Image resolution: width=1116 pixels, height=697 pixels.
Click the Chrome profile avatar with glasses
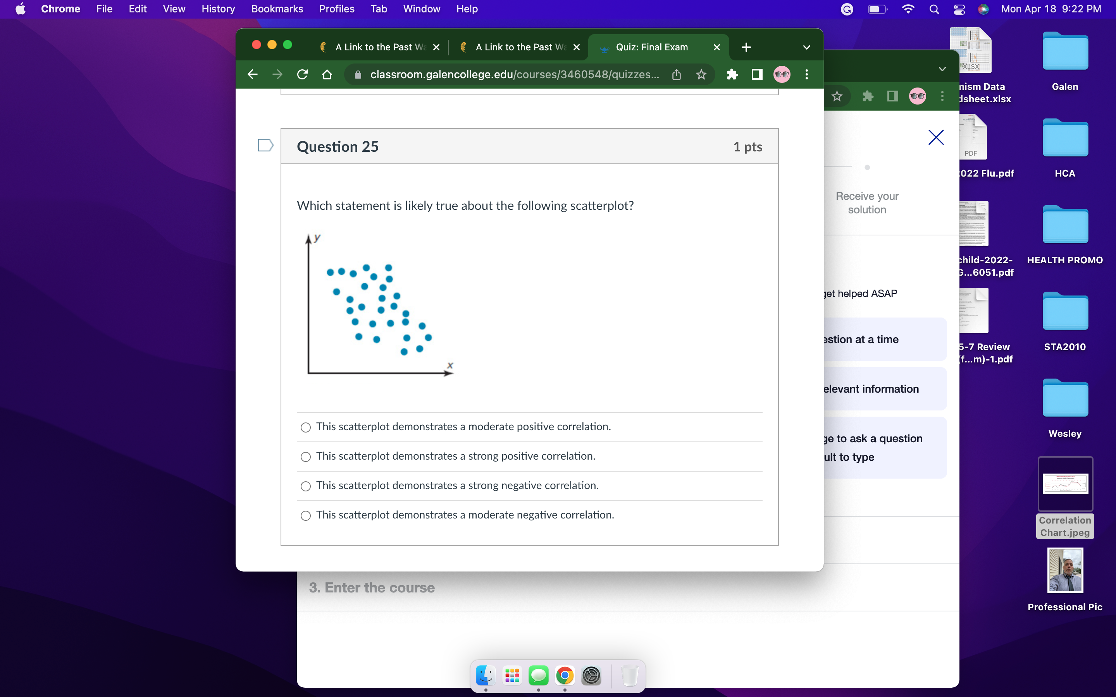[782, 74]
